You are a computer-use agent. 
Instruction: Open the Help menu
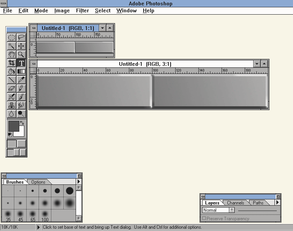(x=149, y=11)
